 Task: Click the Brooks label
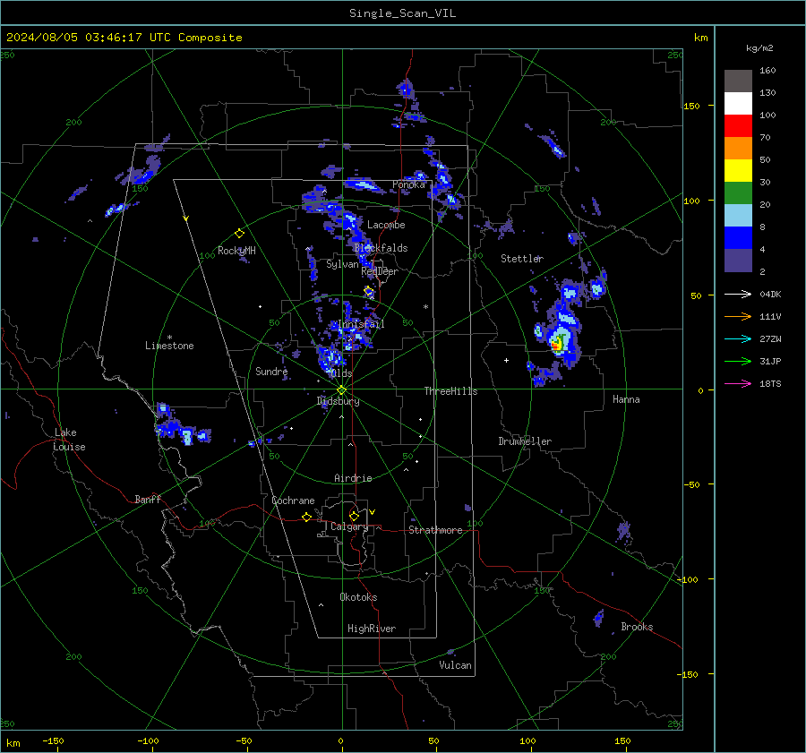coord(637,627)
